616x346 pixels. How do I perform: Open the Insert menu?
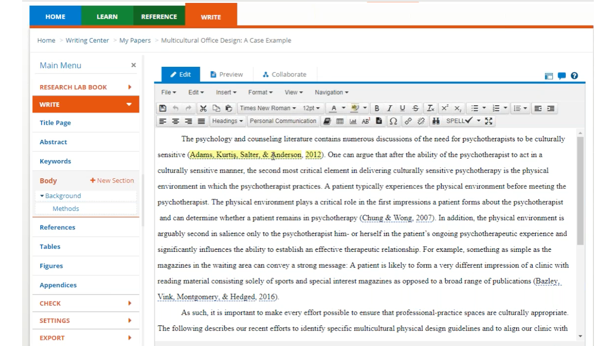click(226, 92)
